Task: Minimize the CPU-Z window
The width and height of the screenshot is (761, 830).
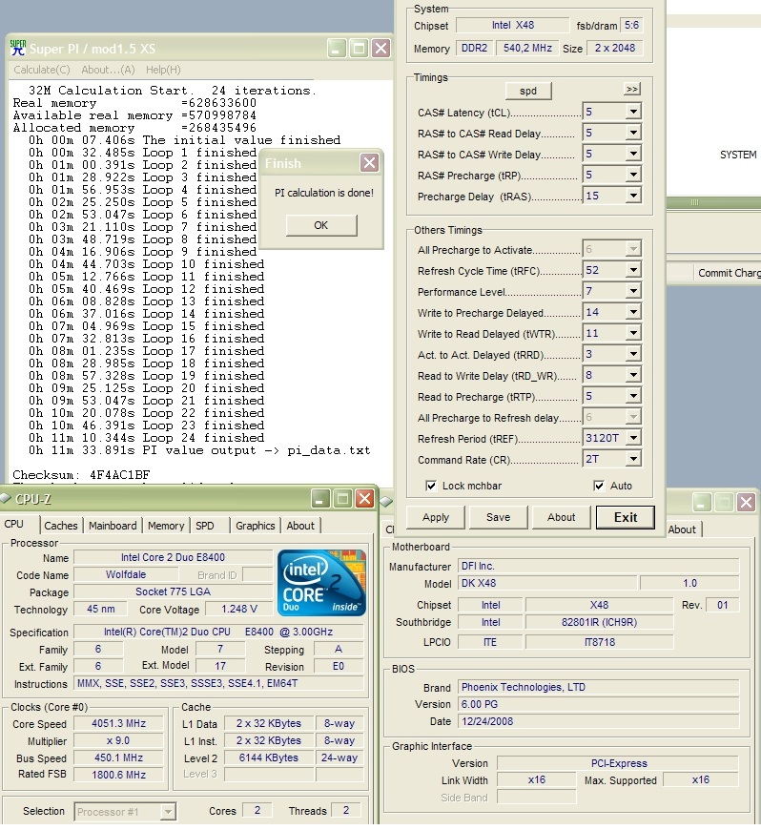Action: pos(320,498)
